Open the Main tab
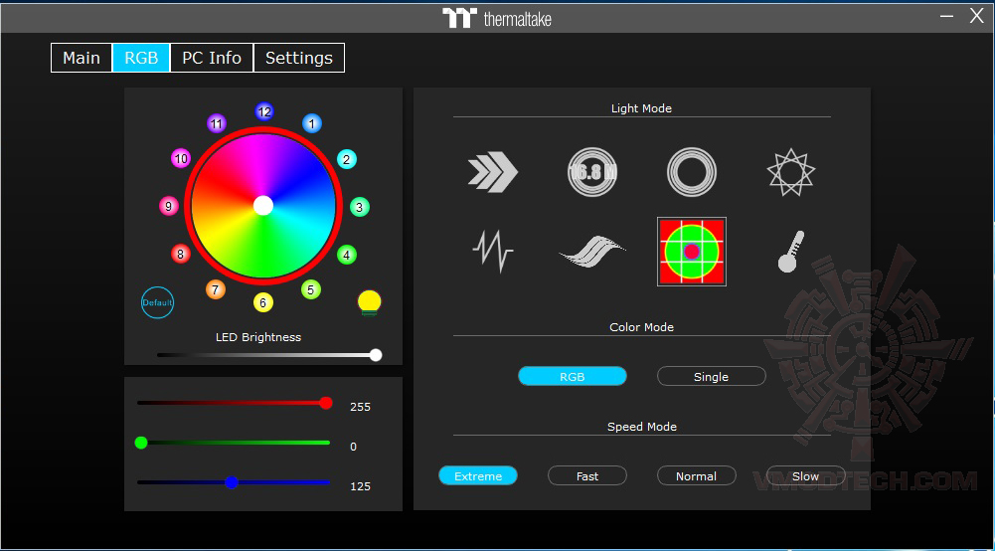This screenshot has width=995, height=551. [x=82, y=58]
